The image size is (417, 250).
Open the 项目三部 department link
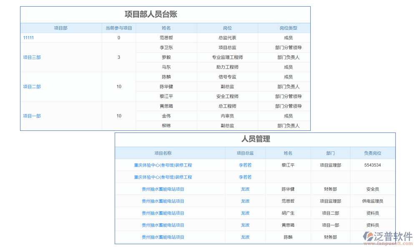point(31,57)
